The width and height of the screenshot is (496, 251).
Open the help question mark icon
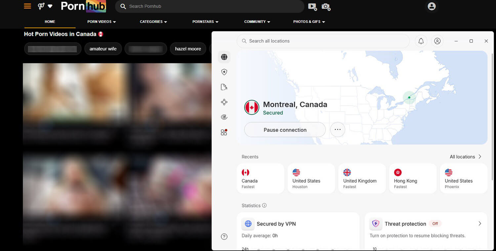(224, 236)
